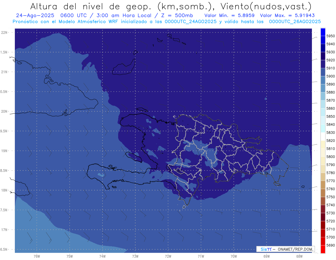Click the colorbar value '5690'
The width and height of the screenshot is (336, 260).
pos(331,245)
